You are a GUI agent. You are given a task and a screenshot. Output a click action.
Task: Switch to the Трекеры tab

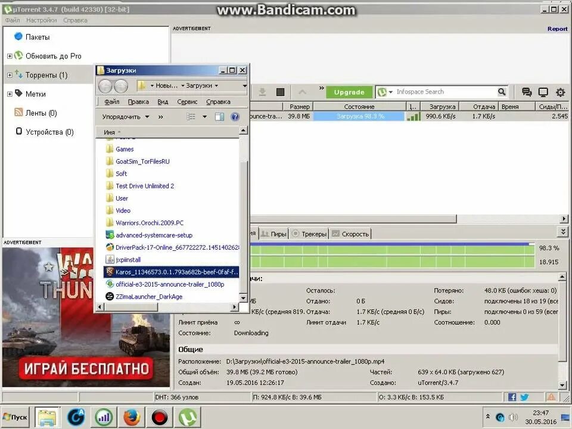pyautogui.click(x=309, y=234)
